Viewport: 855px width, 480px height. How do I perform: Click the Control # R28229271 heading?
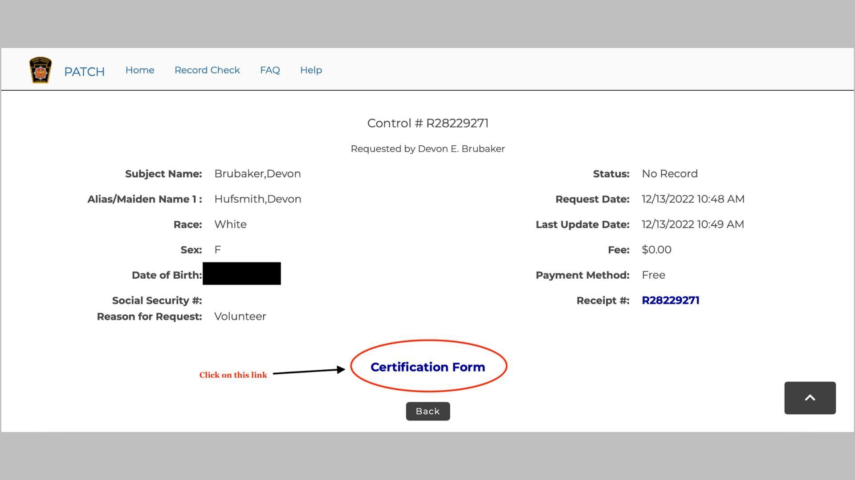click(428, 123)
